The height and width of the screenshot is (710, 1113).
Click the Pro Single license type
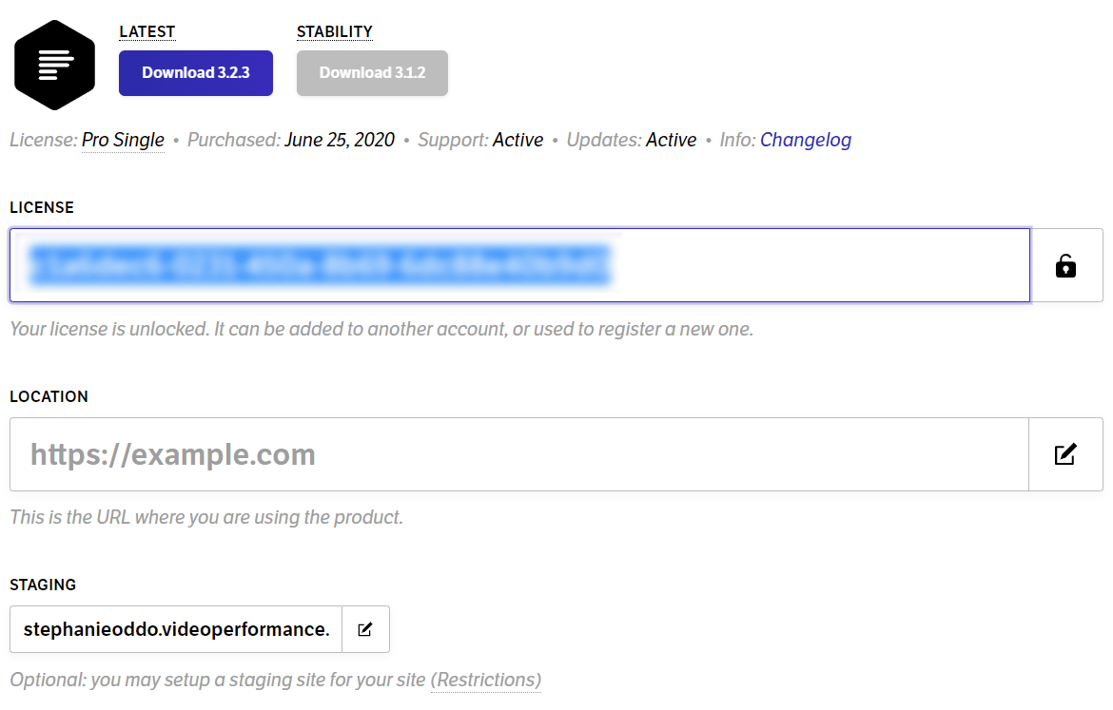pyautogui.click(x=123, y=140)
